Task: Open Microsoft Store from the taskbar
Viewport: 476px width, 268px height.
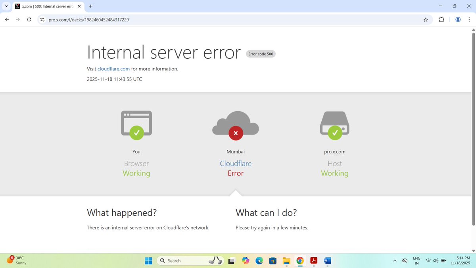Action: (273, 260)
